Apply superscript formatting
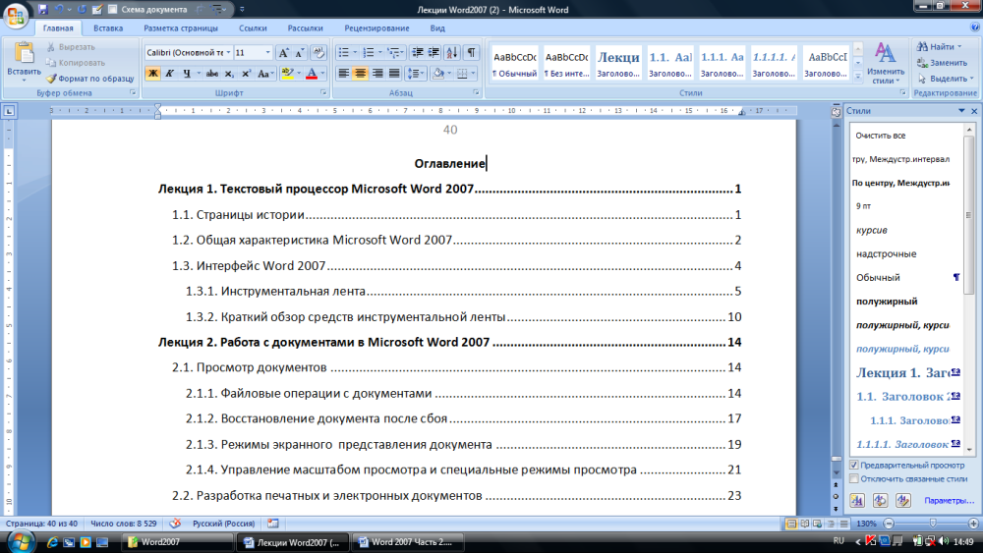 (x=246, y=74)
